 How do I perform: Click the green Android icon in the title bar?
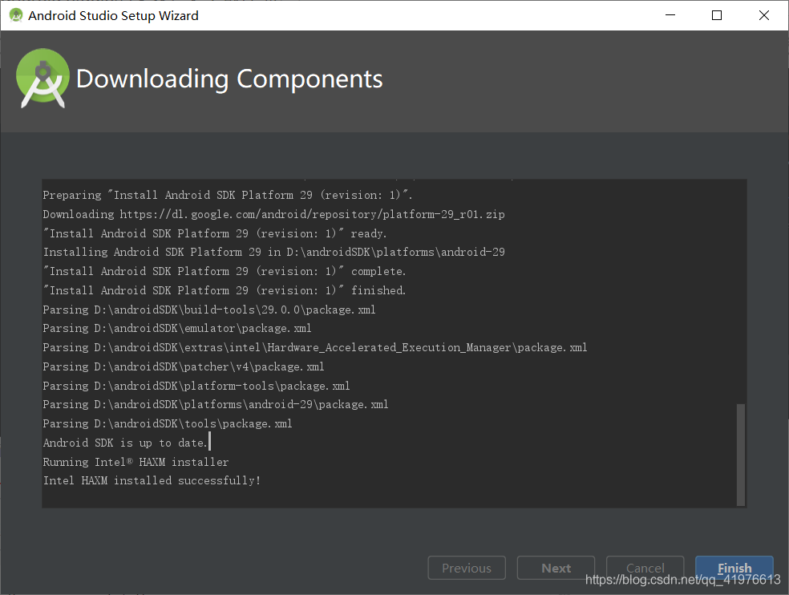[14, 14]
